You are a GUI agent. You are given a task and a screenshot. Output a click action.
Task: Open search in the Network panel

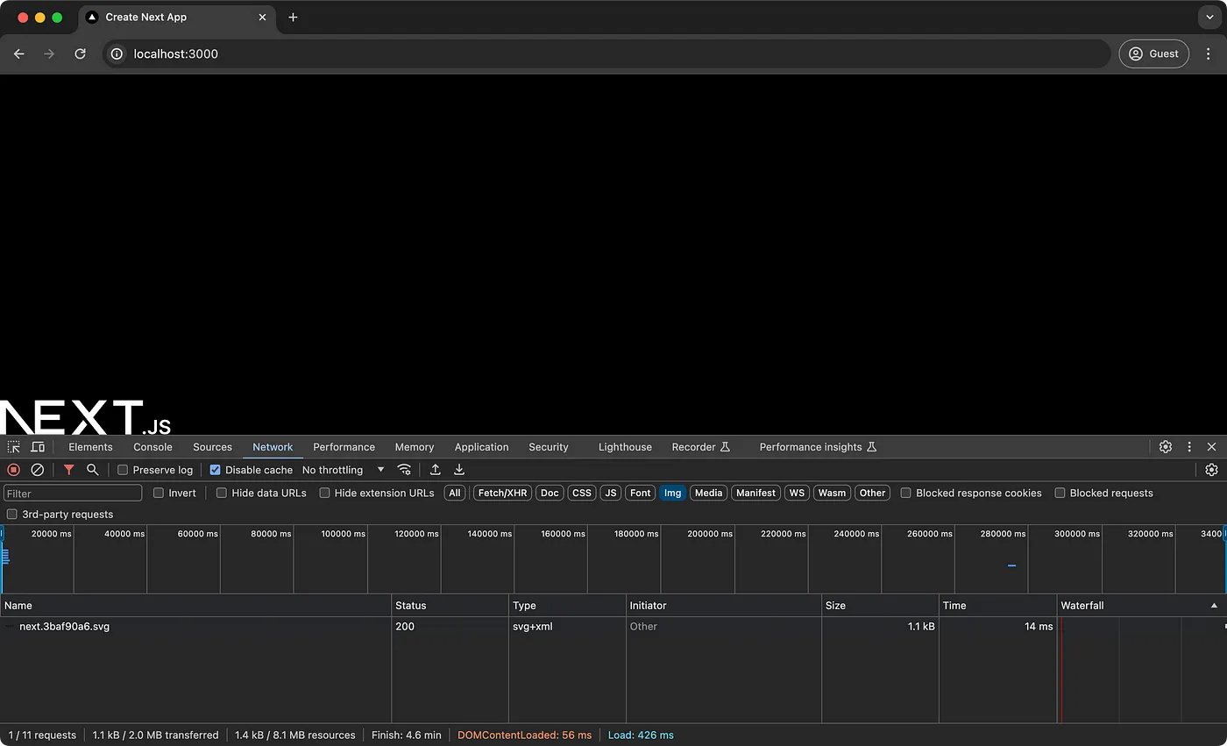92,470
